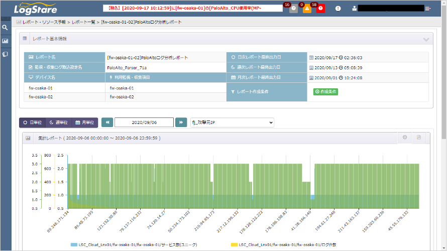Click the white information circle icon

point(338,9)
